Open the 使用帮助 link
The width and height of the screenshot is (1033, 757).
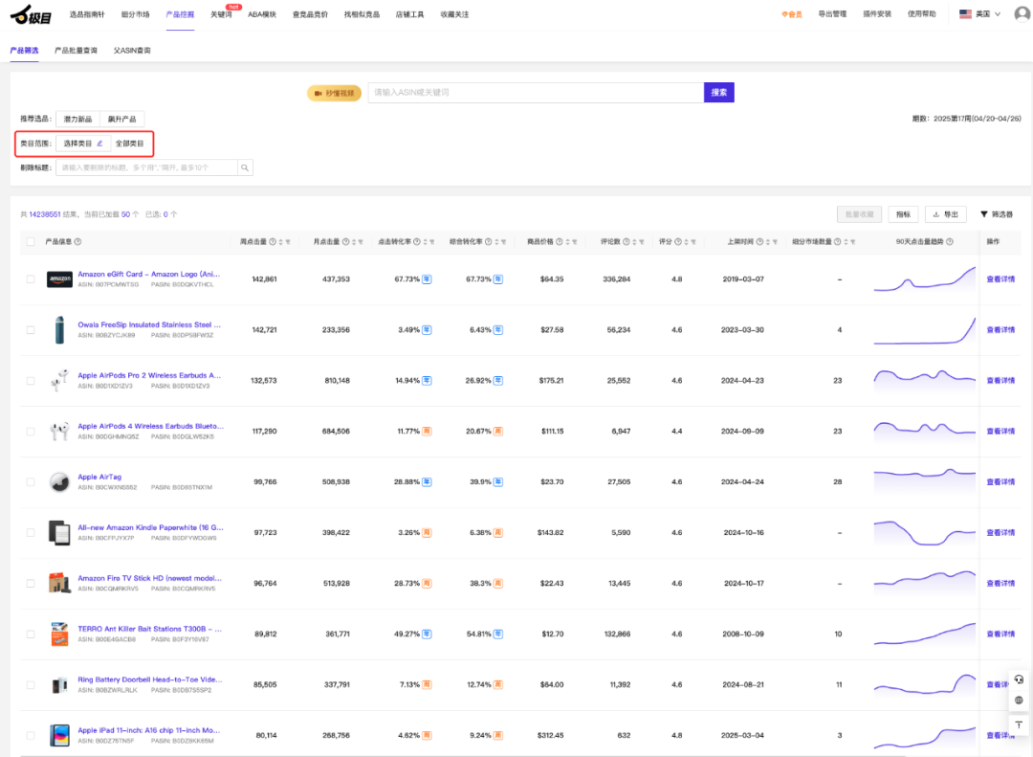tap(922, 13)
